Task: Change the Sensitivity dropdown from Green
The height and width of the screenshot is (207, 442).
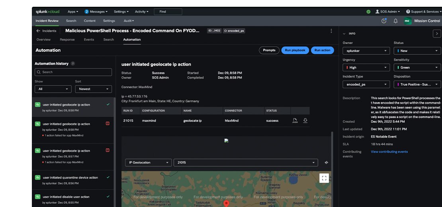Action: pos(417,68)
